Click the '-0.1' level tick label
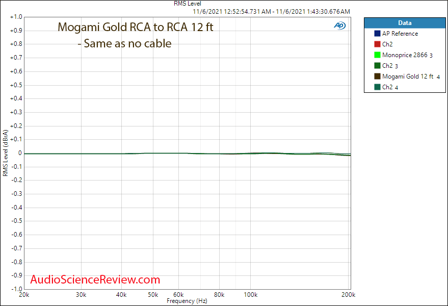The height and width of the screenshot is (306, 448). click(x=17, y=167)
